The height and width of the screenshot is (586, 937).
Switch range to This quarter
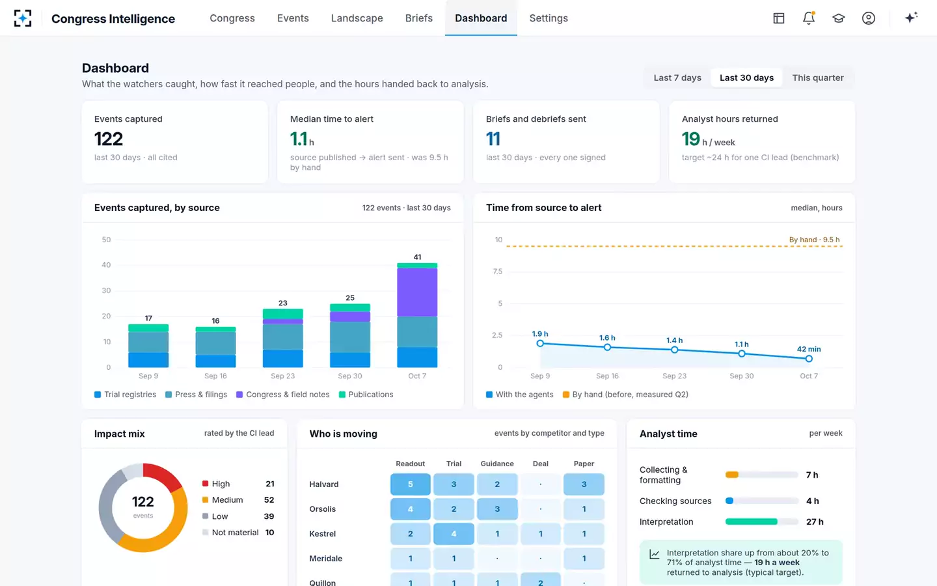coord(818,77)
